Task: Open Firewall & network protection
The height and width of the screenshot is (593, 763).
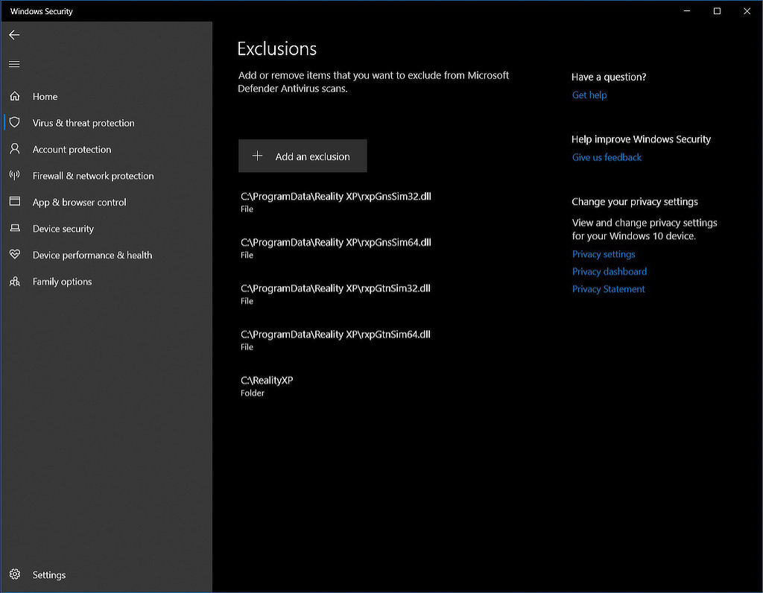Action: coord(93,176)
